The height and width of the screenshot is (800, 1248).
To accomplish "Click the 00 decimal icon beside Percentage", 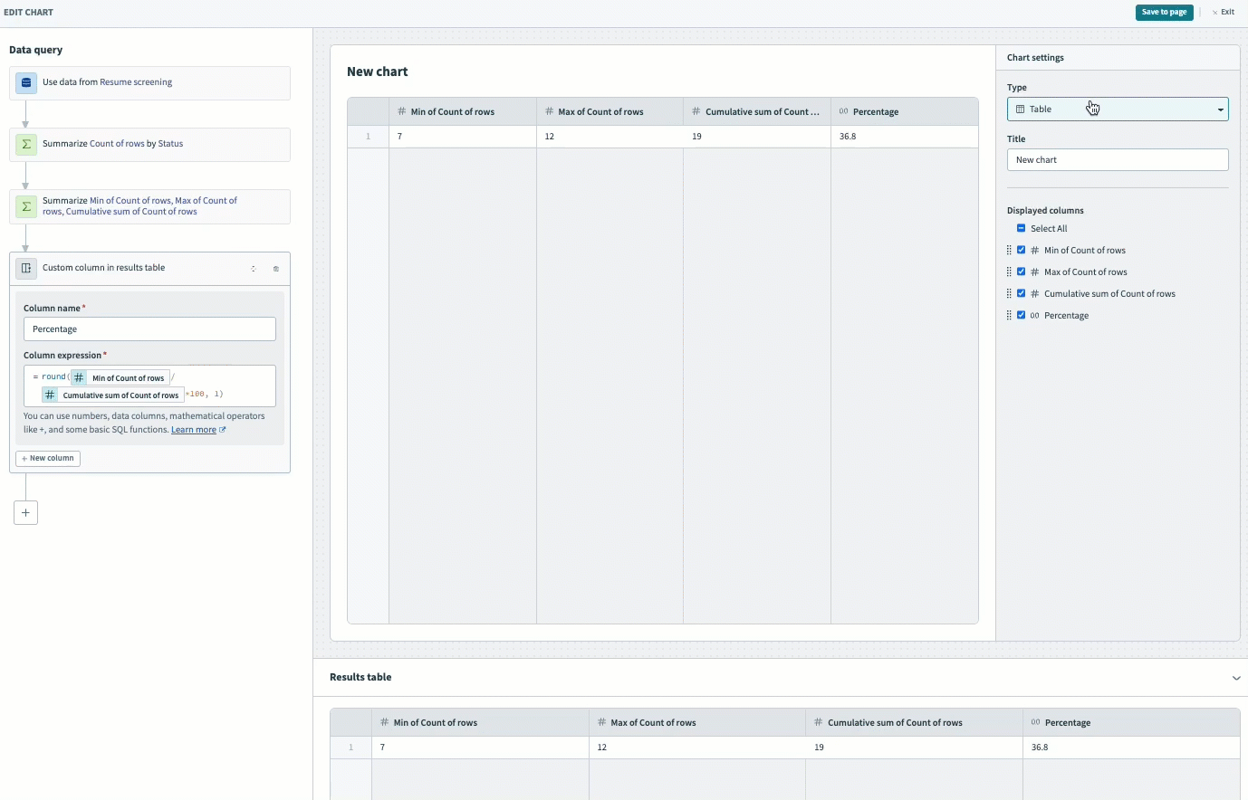I will 1033,315.
